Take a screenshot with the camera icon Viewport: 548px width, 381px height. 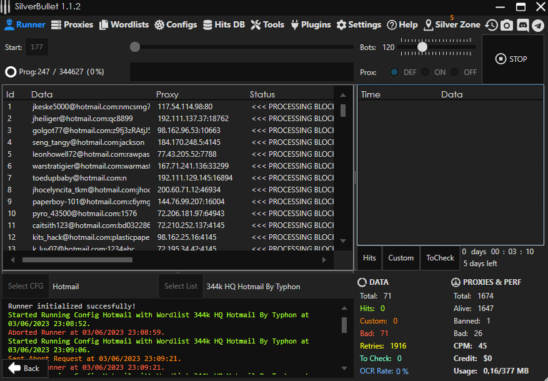click(x=507, y=26)
